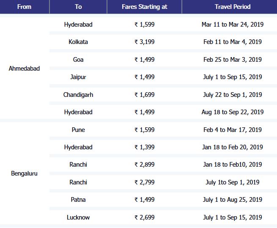Click Lucknow destination cell
Screen dimensions: 277x228
78,217
